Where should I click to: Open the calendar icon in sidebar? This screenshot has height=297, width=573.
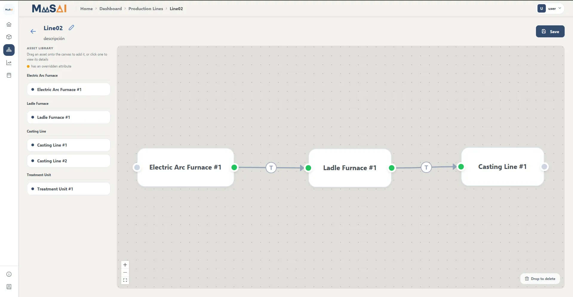tap(9, 75)
